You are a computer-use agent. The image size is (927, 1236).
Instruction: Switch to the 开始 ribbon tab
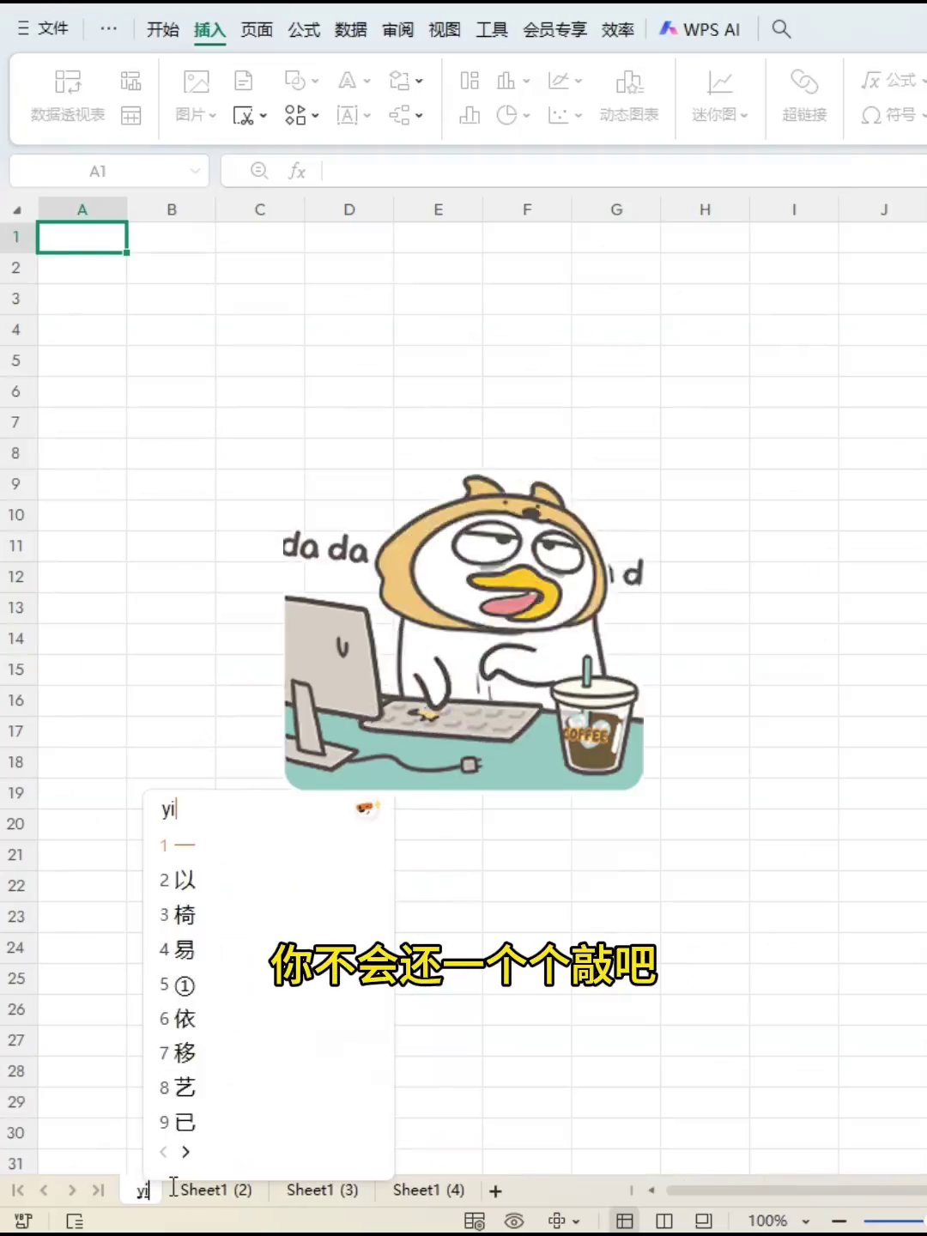click(162, 29)
